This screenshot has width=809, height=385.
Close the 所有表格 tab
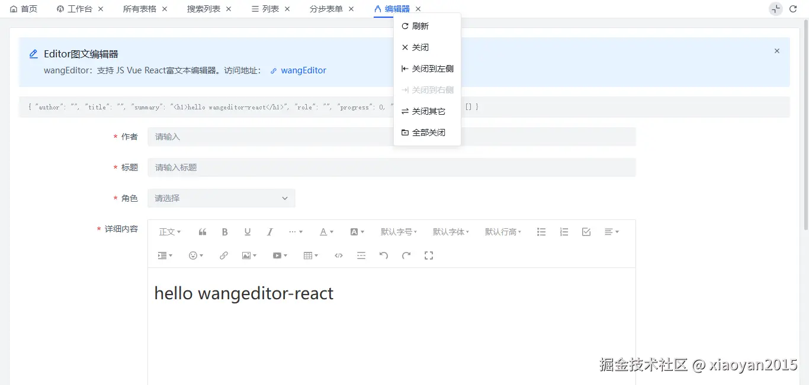tap(165, 9)
